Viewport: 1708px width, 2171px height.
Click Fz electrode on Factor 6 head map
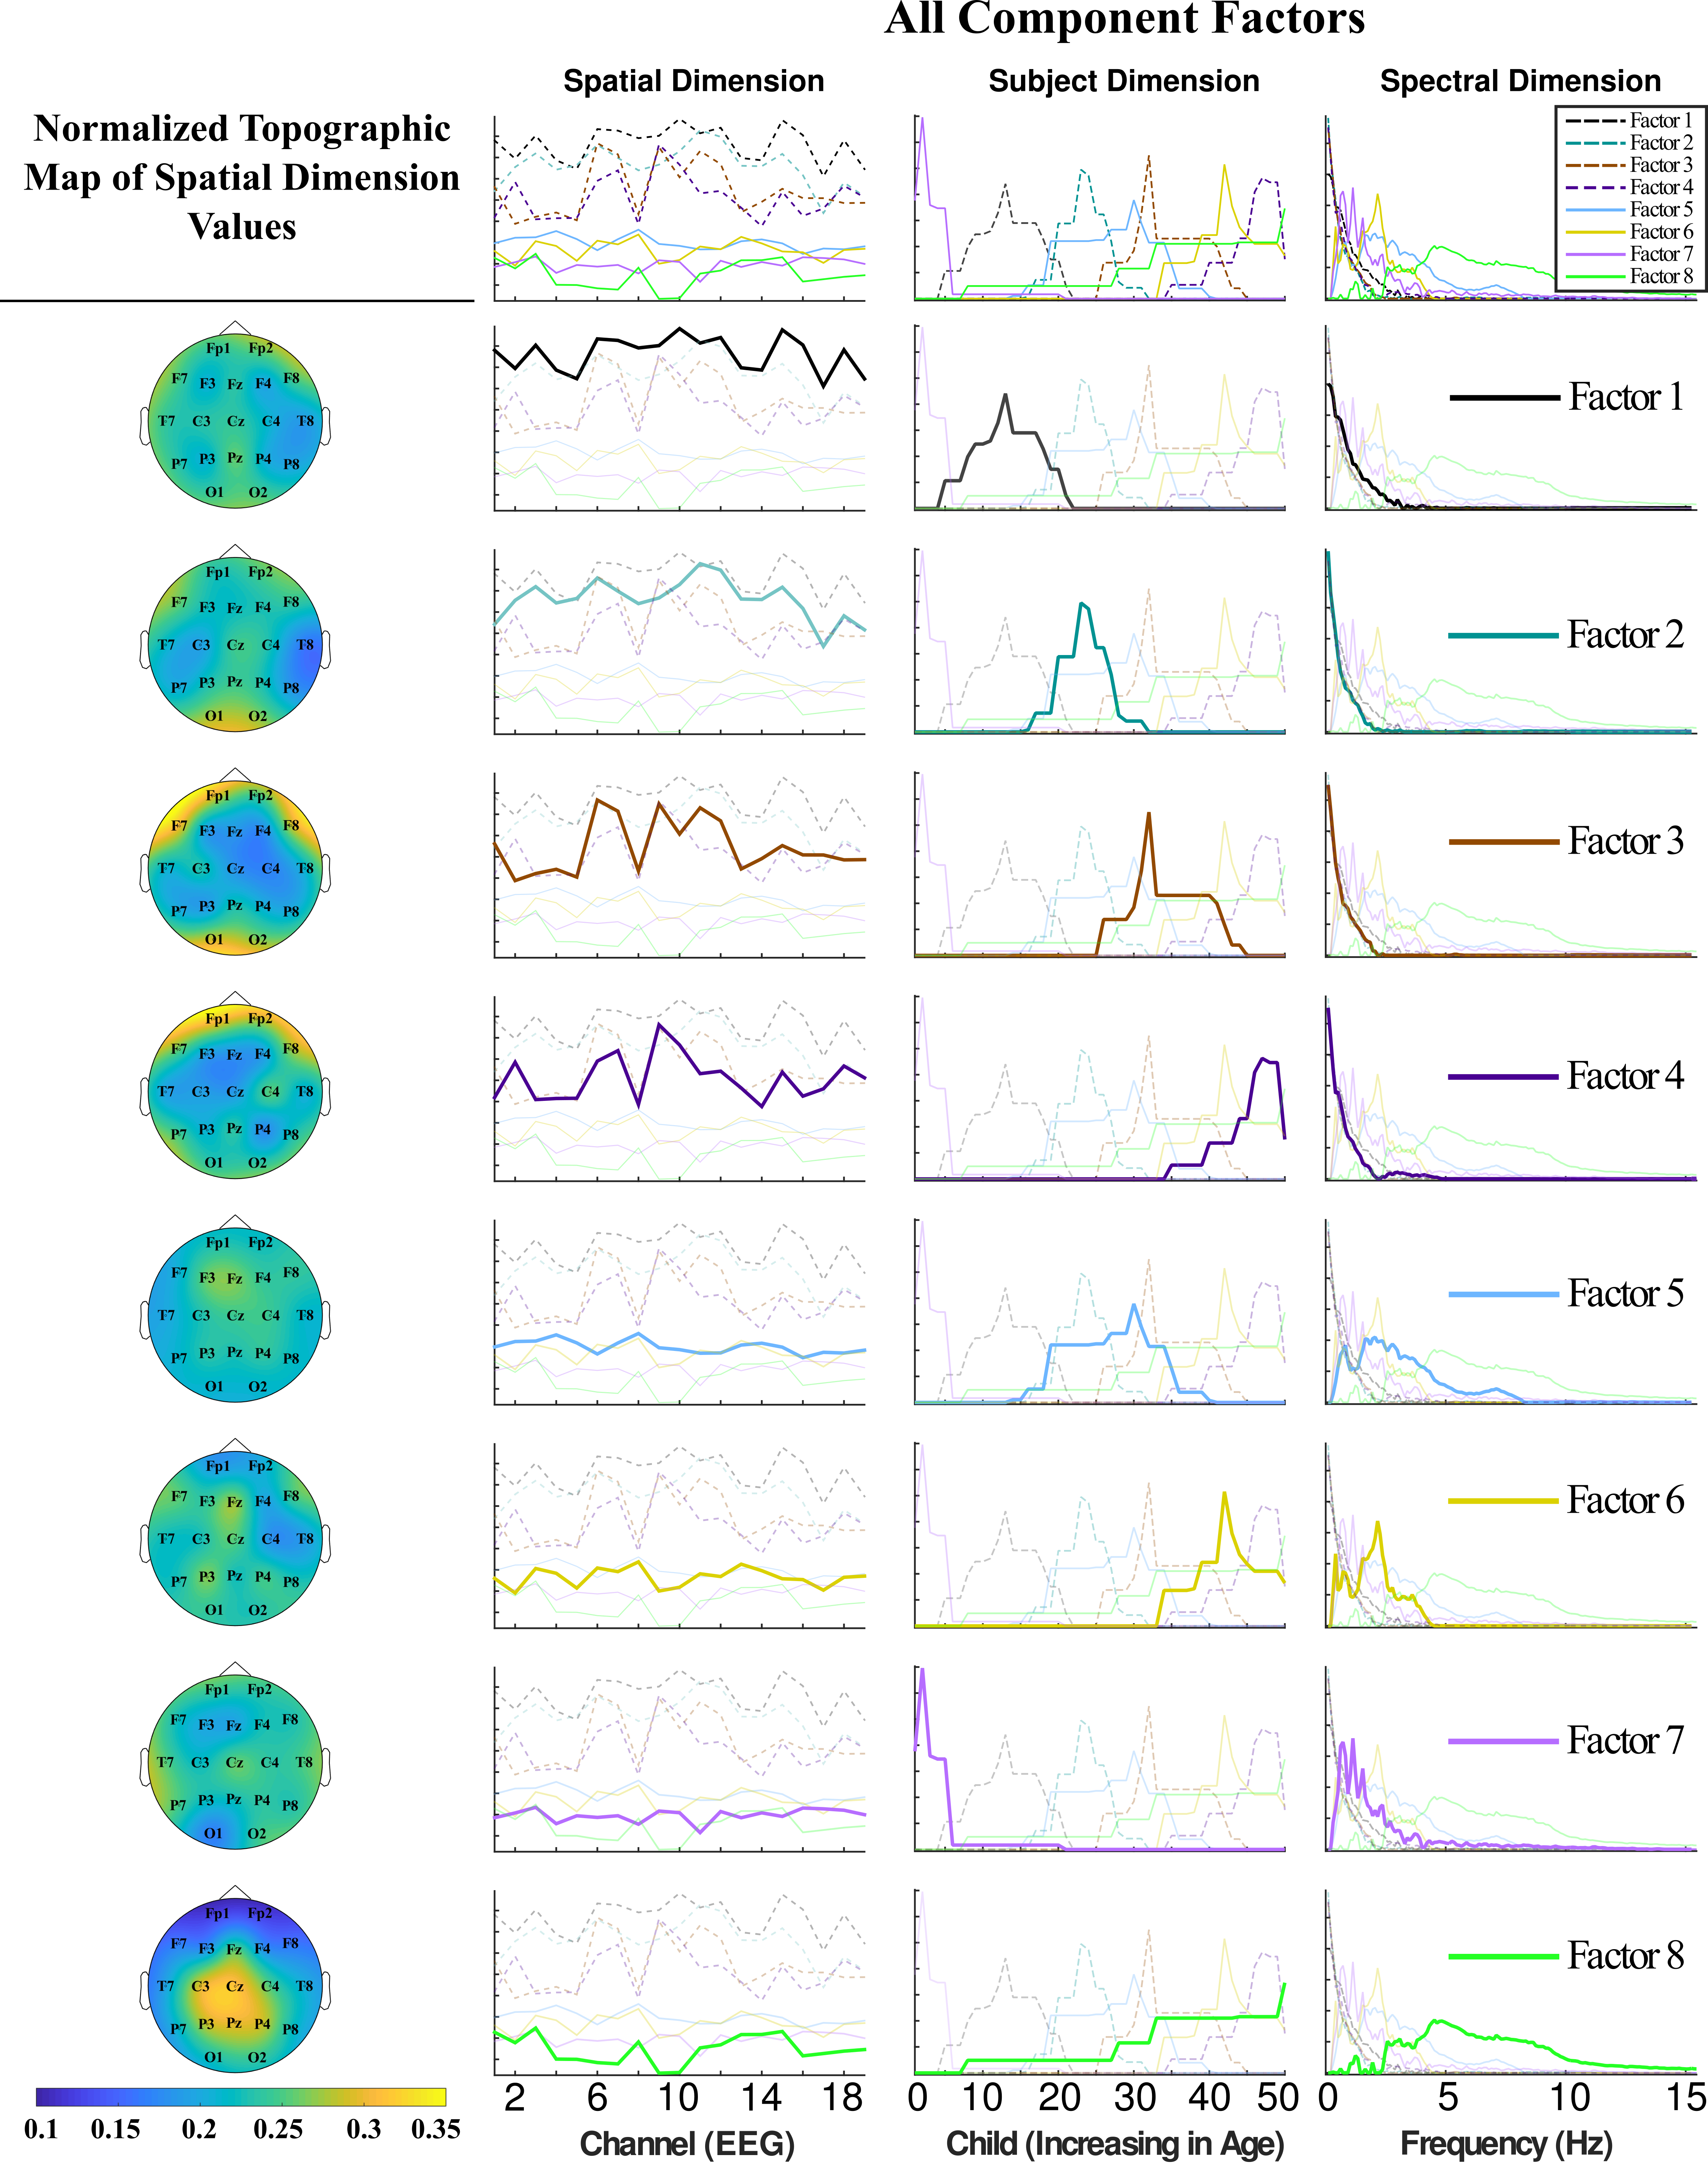pos(235,1502)
